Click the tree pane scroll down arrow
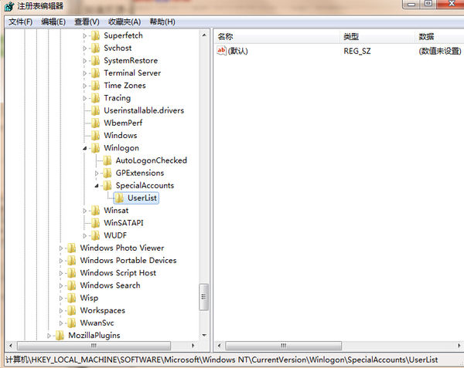Viewport: 464px width, 368px height. (204, 336)
